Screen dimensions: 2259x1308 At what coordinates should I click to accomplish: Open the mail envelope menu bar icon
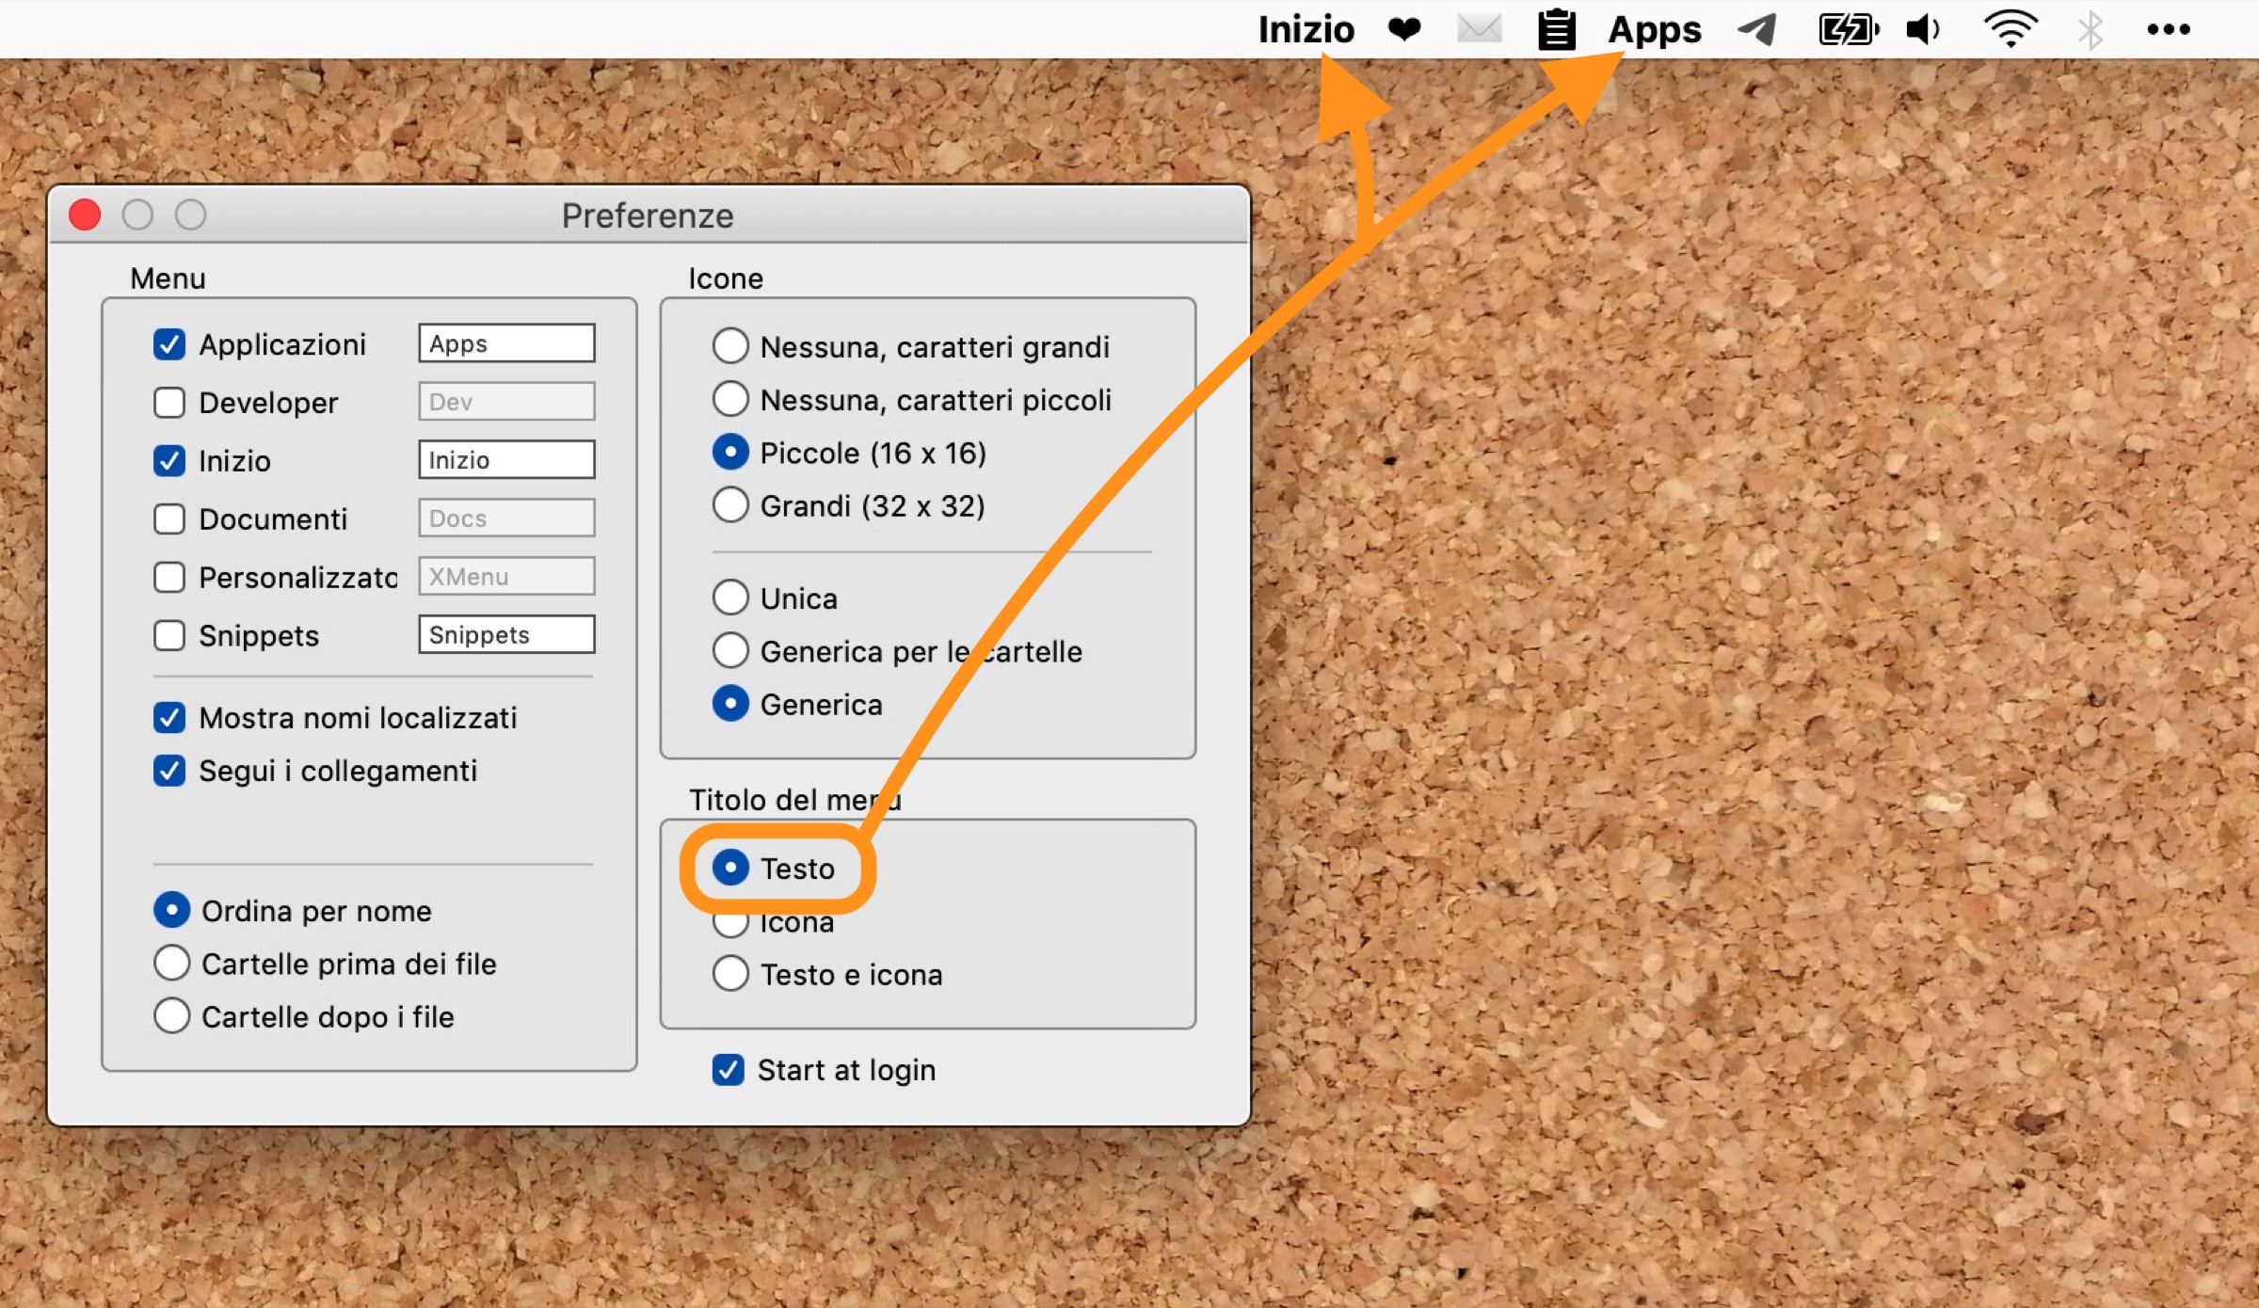1479,30
